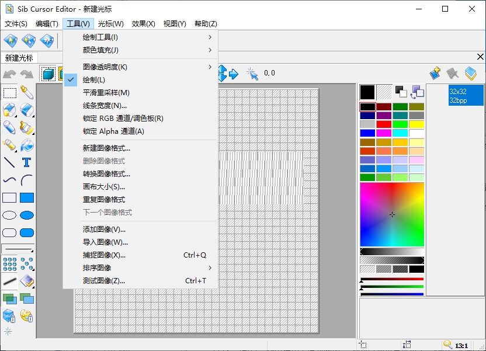The height and width of the screenshot is (351, 486).
Task: Pick the red swatch in palette
Action: click(x=383, y=124)
